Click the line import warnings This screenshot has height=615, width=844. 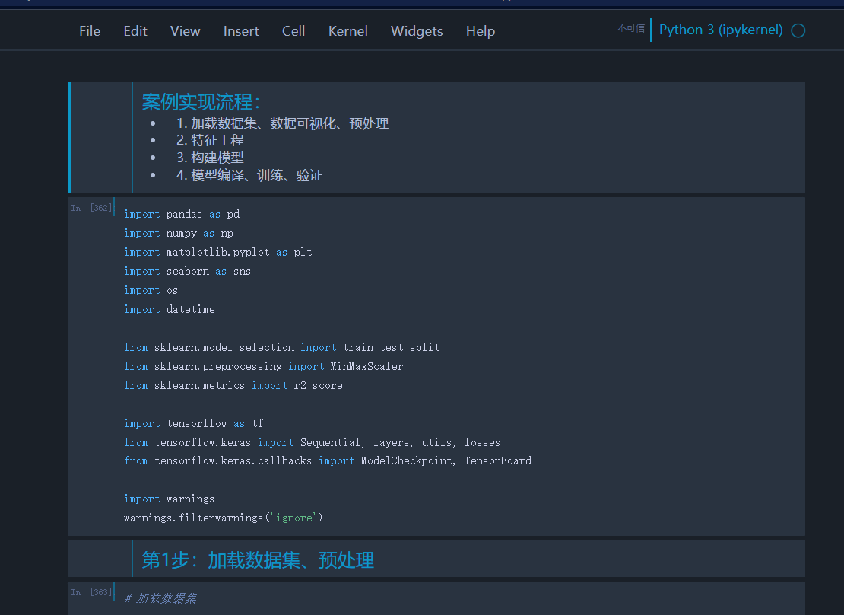click(169, 499)
